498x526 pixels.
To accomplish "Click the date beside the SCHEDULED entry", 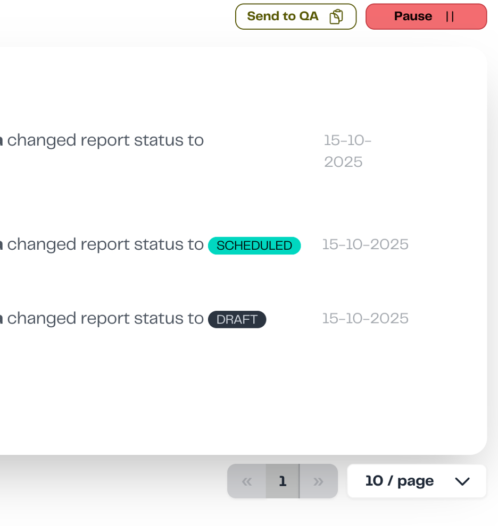I will 365,244.
